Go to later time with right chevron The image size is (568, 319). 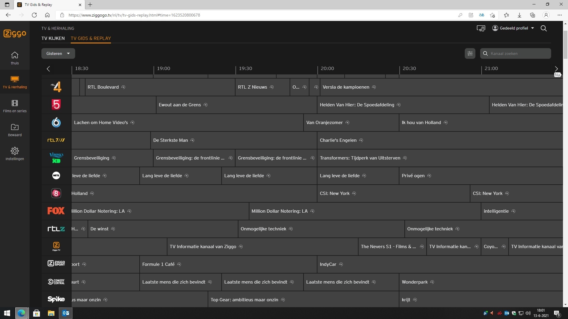(x=556, y=69)
